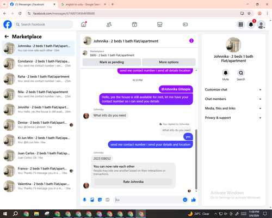Open the emoji picker in message box
Screen dimensions: 272x218
tap(185, 200)
